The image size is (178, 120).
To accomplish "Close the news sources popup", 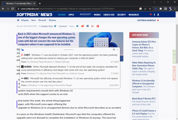I will click(x=117, y=50).
